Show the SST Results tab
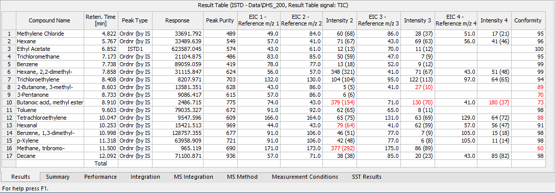Screen dimensions: 555x193 tap(366, 177)
